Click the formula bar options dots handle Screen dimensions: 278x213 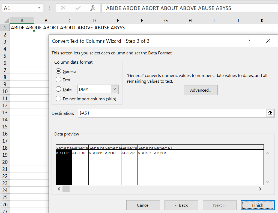[x=49, y=8]
